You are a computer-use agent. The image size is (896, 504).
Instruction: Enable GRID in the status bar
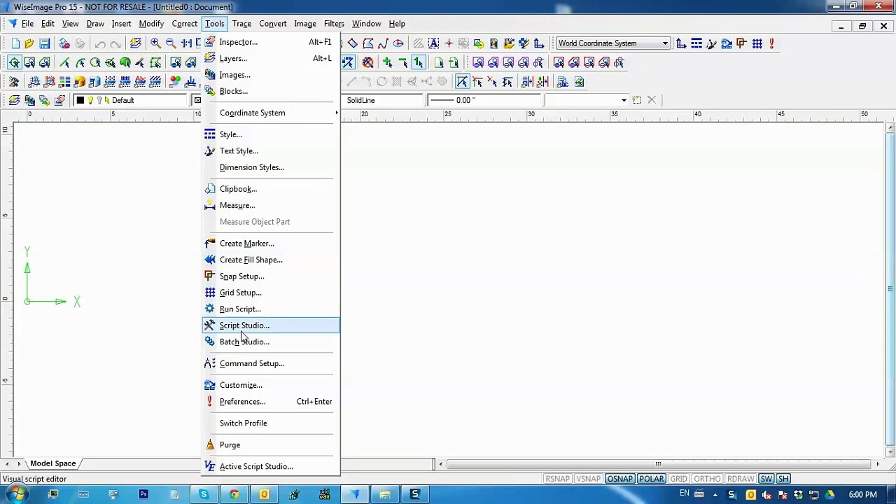[x=678, y=479]
